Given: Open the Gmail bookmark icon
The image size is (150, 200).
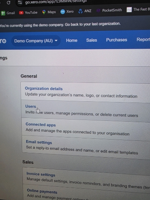Looking at the screenshot, I should pyautogui.click(x=3, y=13).
